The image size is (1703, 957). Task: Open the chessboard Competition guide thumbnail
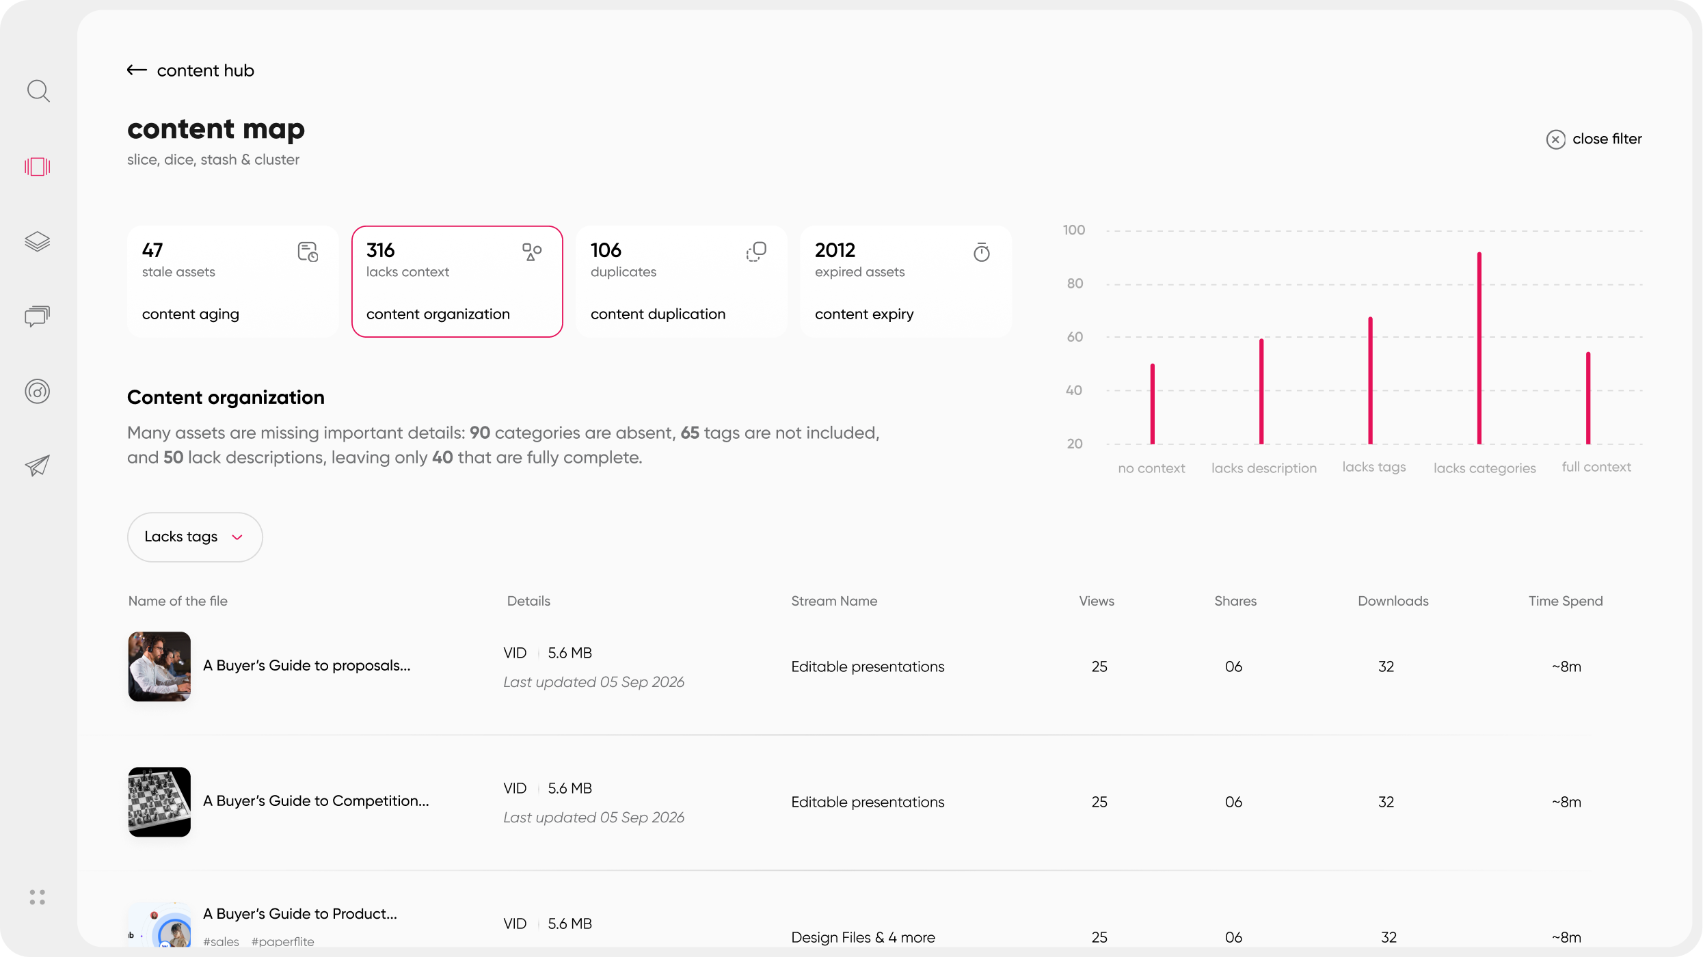[x=159, y=802]
